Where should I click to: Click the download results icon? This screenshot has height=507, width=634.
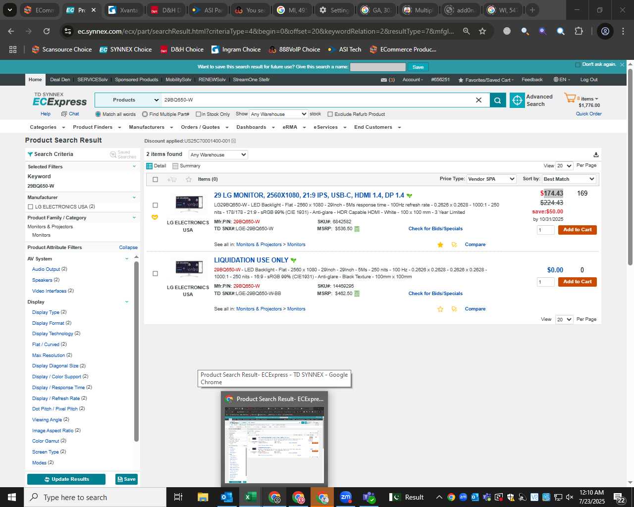point(596,154)
